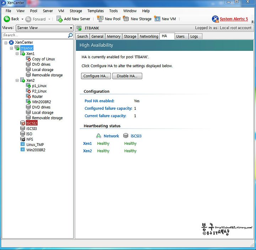Click the grey Forward arrow icon
The width and height of the screenshot is (256, 250).
point(28,19)
